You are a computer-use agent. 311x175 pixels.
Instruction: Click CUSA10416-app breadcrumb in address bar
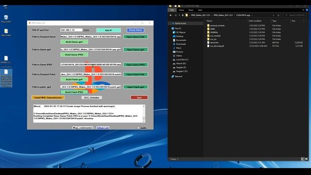(x=243, y=15)
